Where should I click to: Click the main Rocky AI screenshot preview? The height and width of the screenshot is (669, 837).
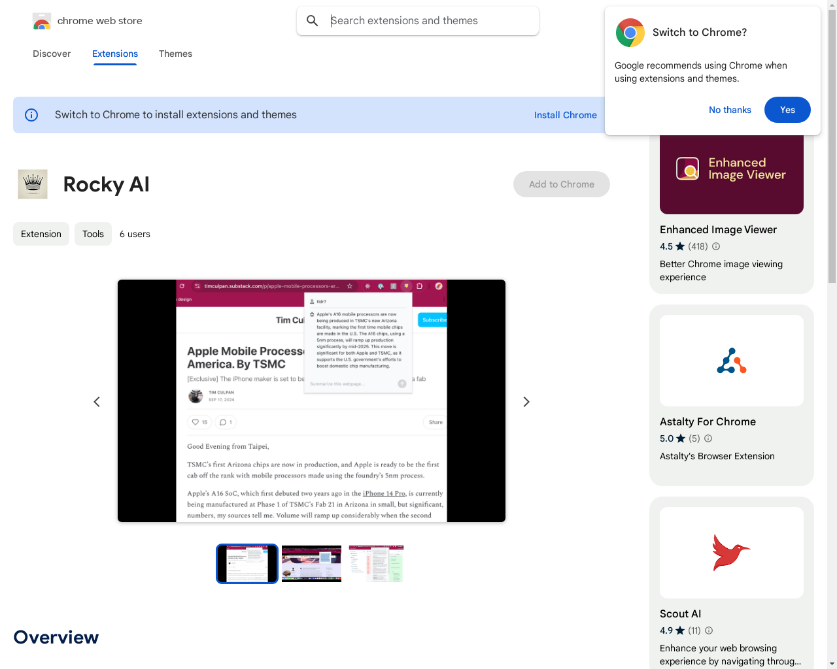[x=311, y=400]
